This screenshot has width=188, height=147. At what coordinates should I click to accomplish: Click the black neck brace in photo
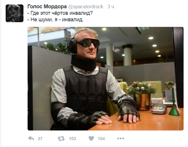[x=84, y=63]
